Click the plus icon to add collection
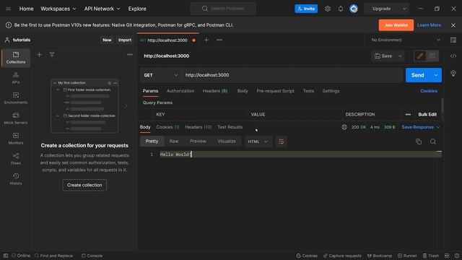 tap(39, 55)
